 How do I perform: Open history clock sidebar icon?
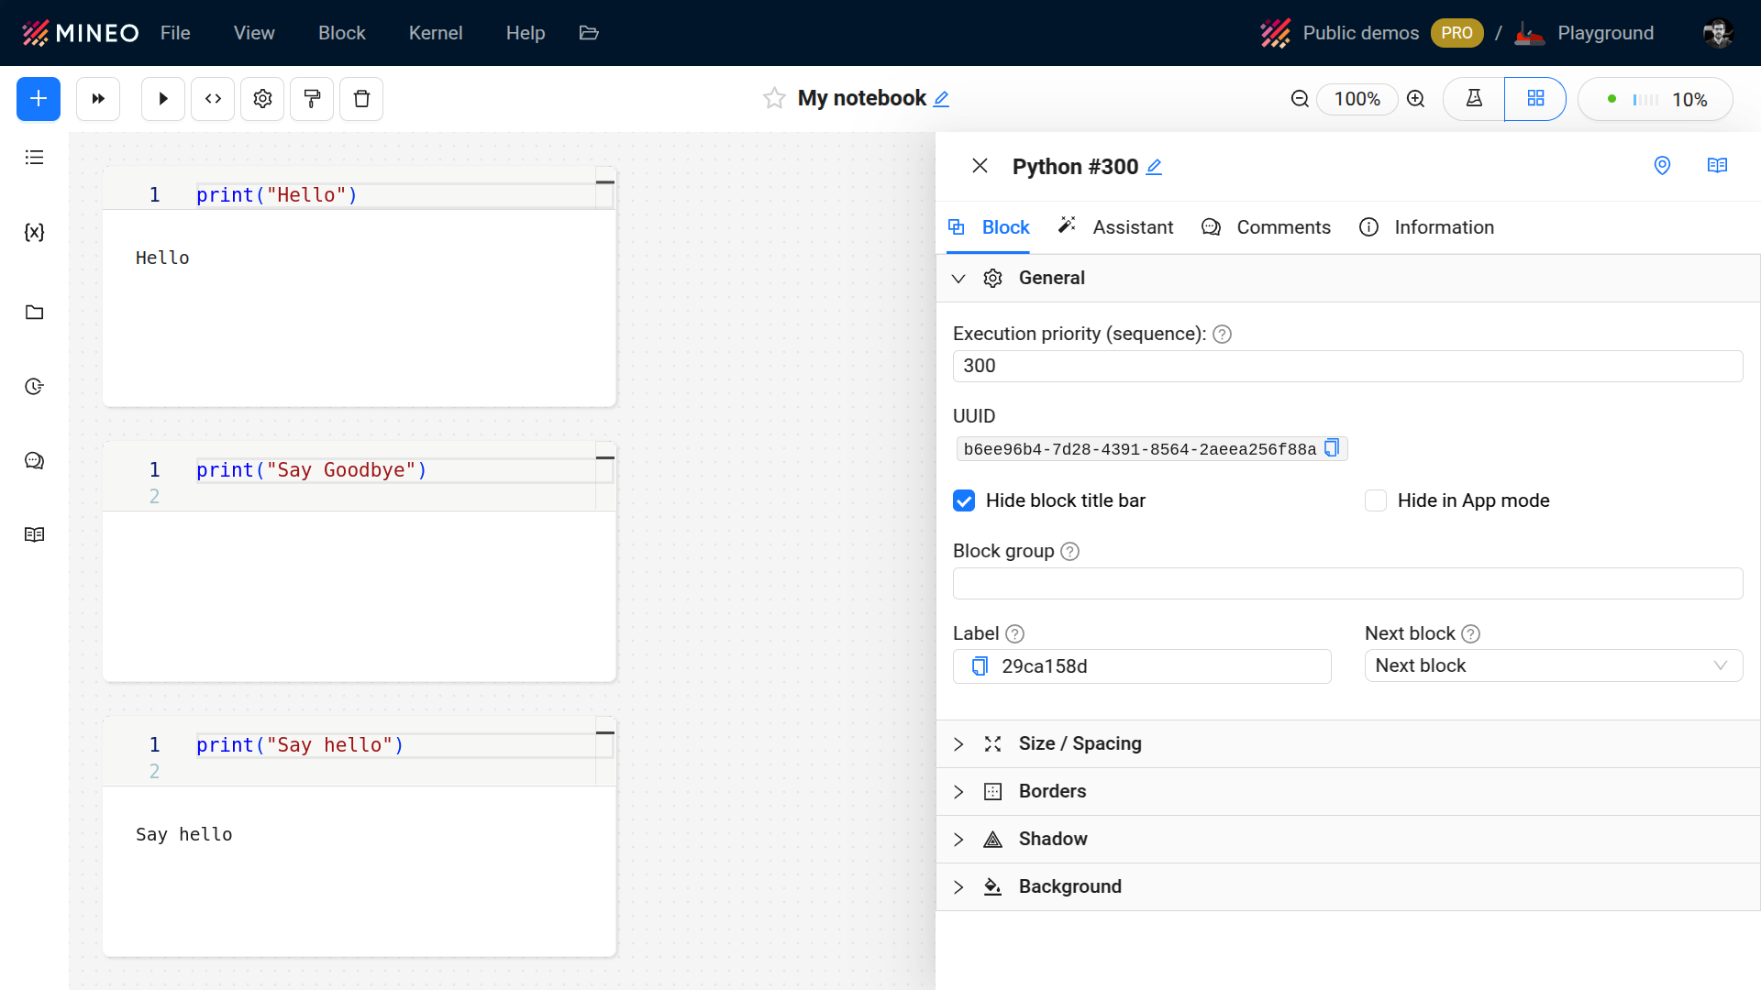[34, 387]
